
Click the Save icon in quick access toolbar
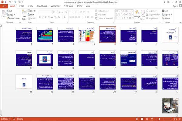click(6, 2)
